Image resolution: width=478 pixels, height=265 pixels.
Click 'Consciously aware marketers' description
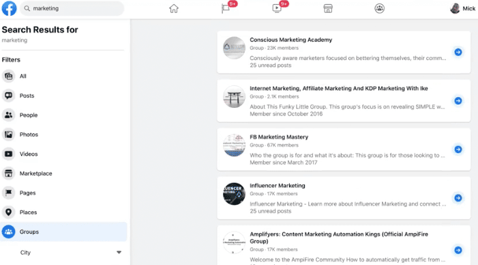point(348,58)
